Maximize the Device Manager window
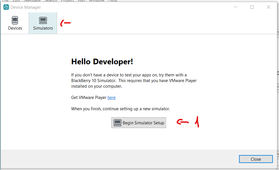 click(252, 7)
